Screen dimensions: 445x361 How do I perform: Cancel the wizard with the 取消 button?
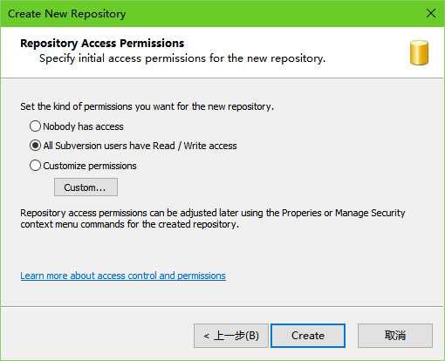[395, 336]
